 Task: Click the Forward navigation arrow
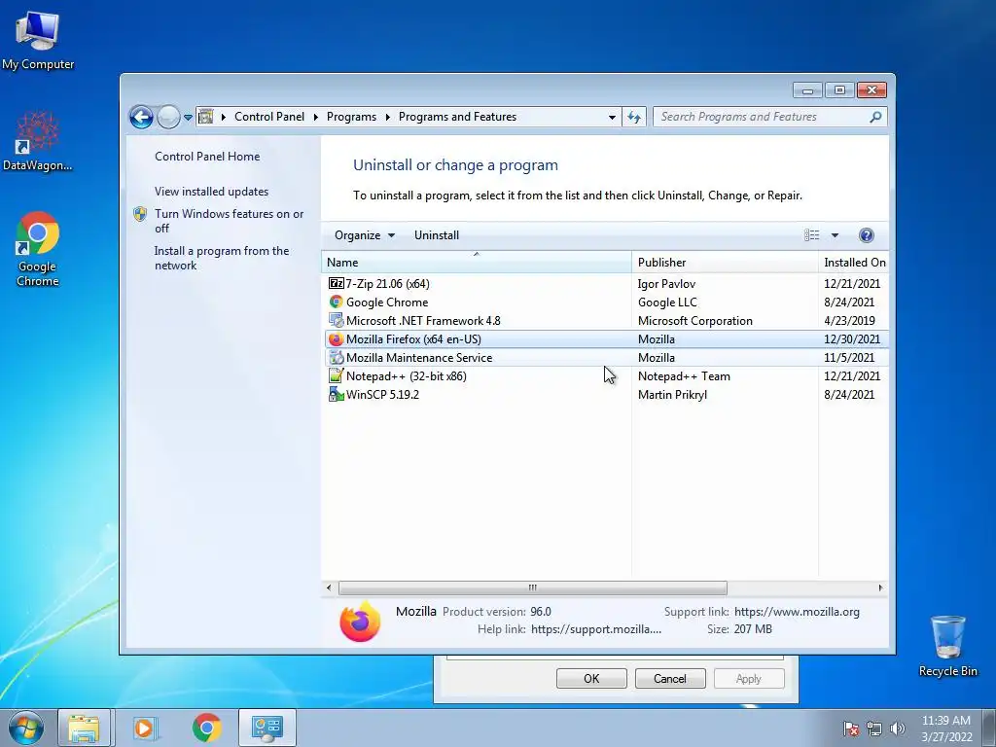168,117
